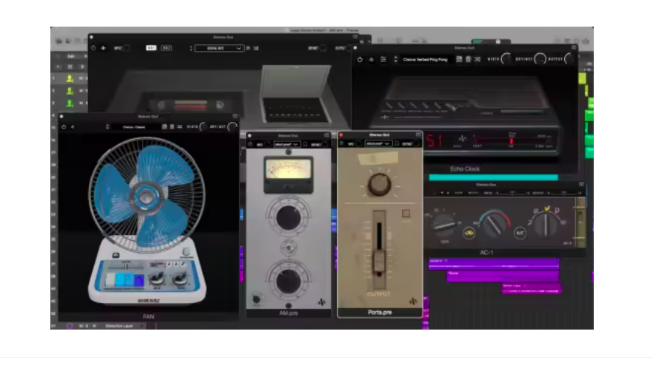Click the green track icon on track 2

click(x=70, y=90)
